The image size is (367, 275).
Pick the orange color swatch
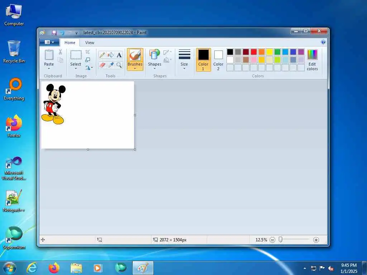[x=262, y=52]
